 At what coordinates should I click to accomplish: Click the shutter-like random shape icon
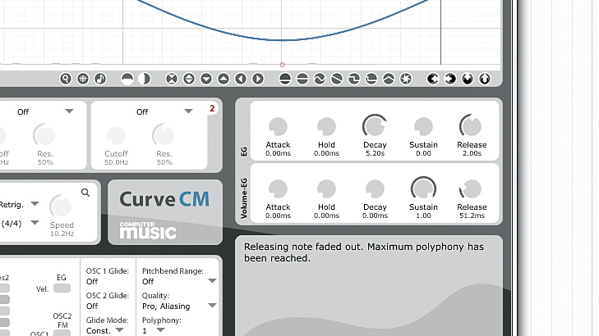(406, 79)
